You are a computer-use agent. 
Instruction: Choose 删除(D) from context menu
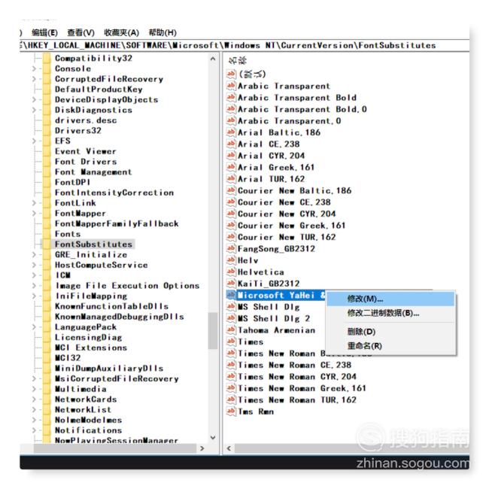(390, 332)
